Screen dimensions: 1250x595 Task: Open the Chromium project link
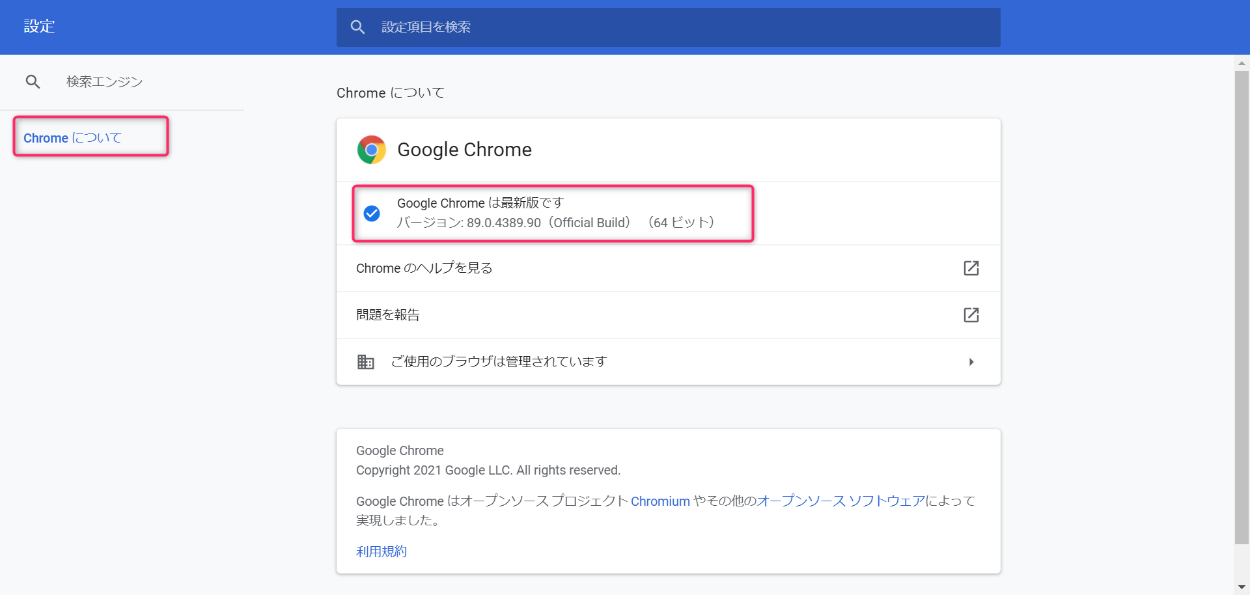point(660,501)
